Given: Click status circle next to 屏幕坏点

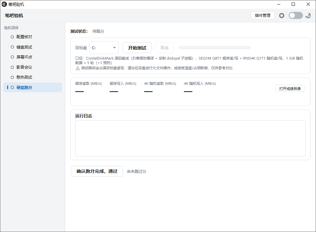Looking at the screenshot, I should (x=12, y=57).
